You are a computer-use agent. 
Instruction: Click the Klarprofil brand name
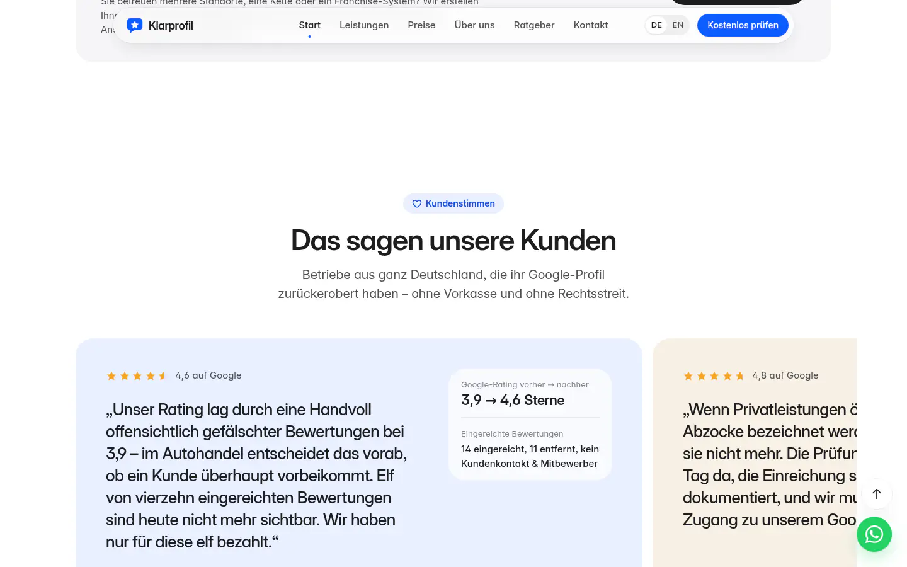point(171,25)
